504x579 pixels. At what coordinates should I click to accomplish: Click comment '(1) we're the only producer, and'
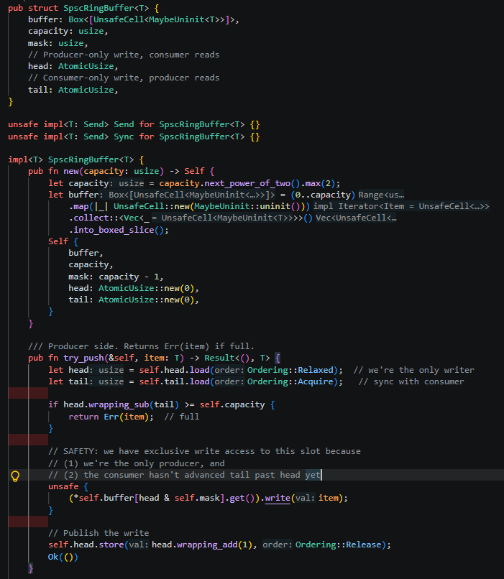137,463
